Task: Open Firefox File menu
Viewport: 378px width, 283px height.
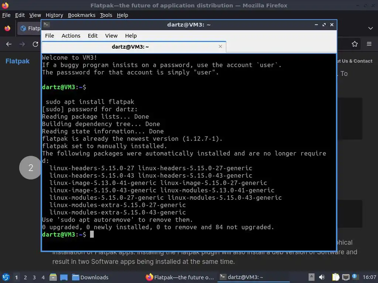Action: (6, 15)
